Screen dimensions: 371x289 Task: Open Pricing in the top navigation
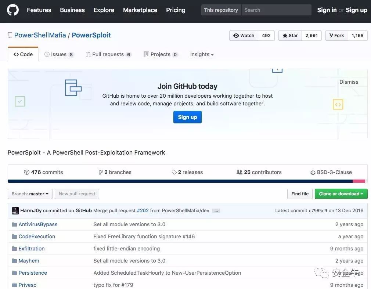point(176,10)
